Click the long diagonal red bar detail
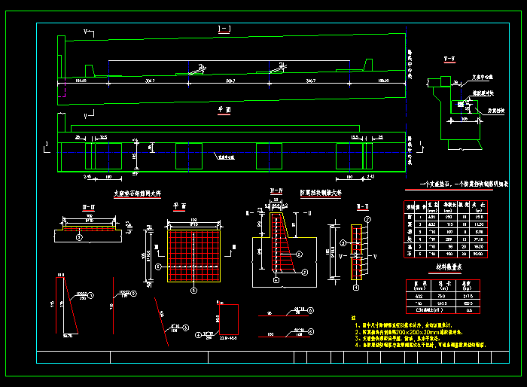The image size is (527, 387). (160, 316)
